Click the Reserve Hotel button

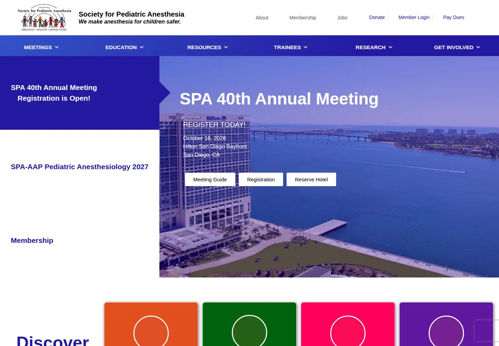(x=312, y=180)
